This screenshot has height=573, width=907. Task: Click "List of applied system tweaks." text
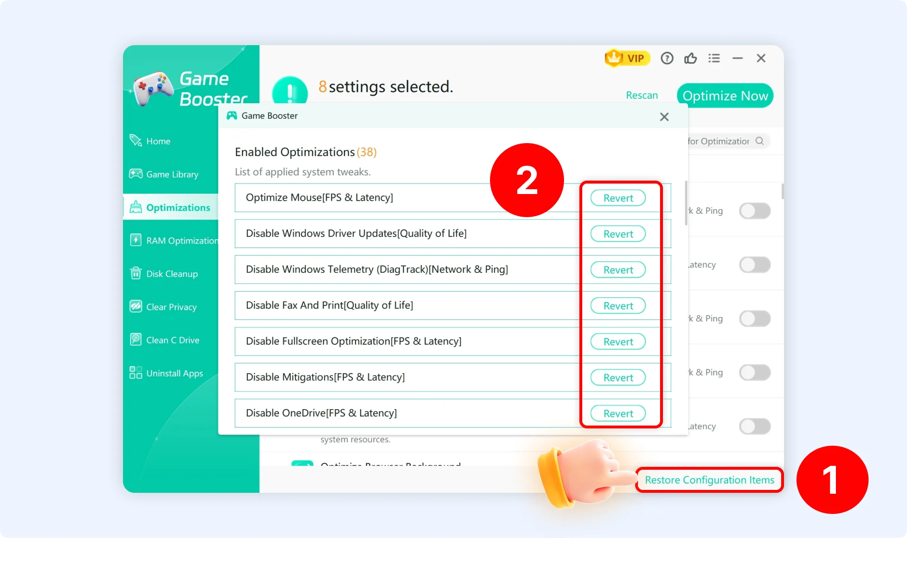[x=303, y=171]
